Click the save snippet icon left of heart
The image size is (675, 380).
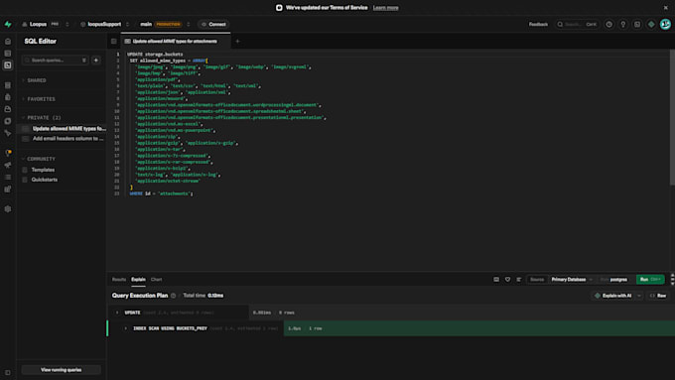(496, 280)
